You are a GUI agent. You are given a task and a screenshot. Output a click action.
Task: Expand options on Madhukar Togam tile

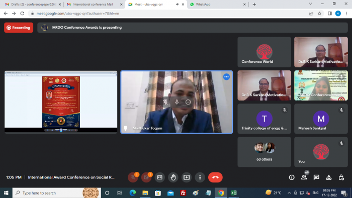click(x=226, y=77)
